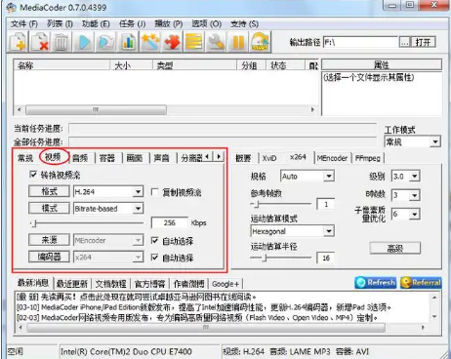Click the video bitrate slider
The image size is (451, 359).
click(86, 223)
